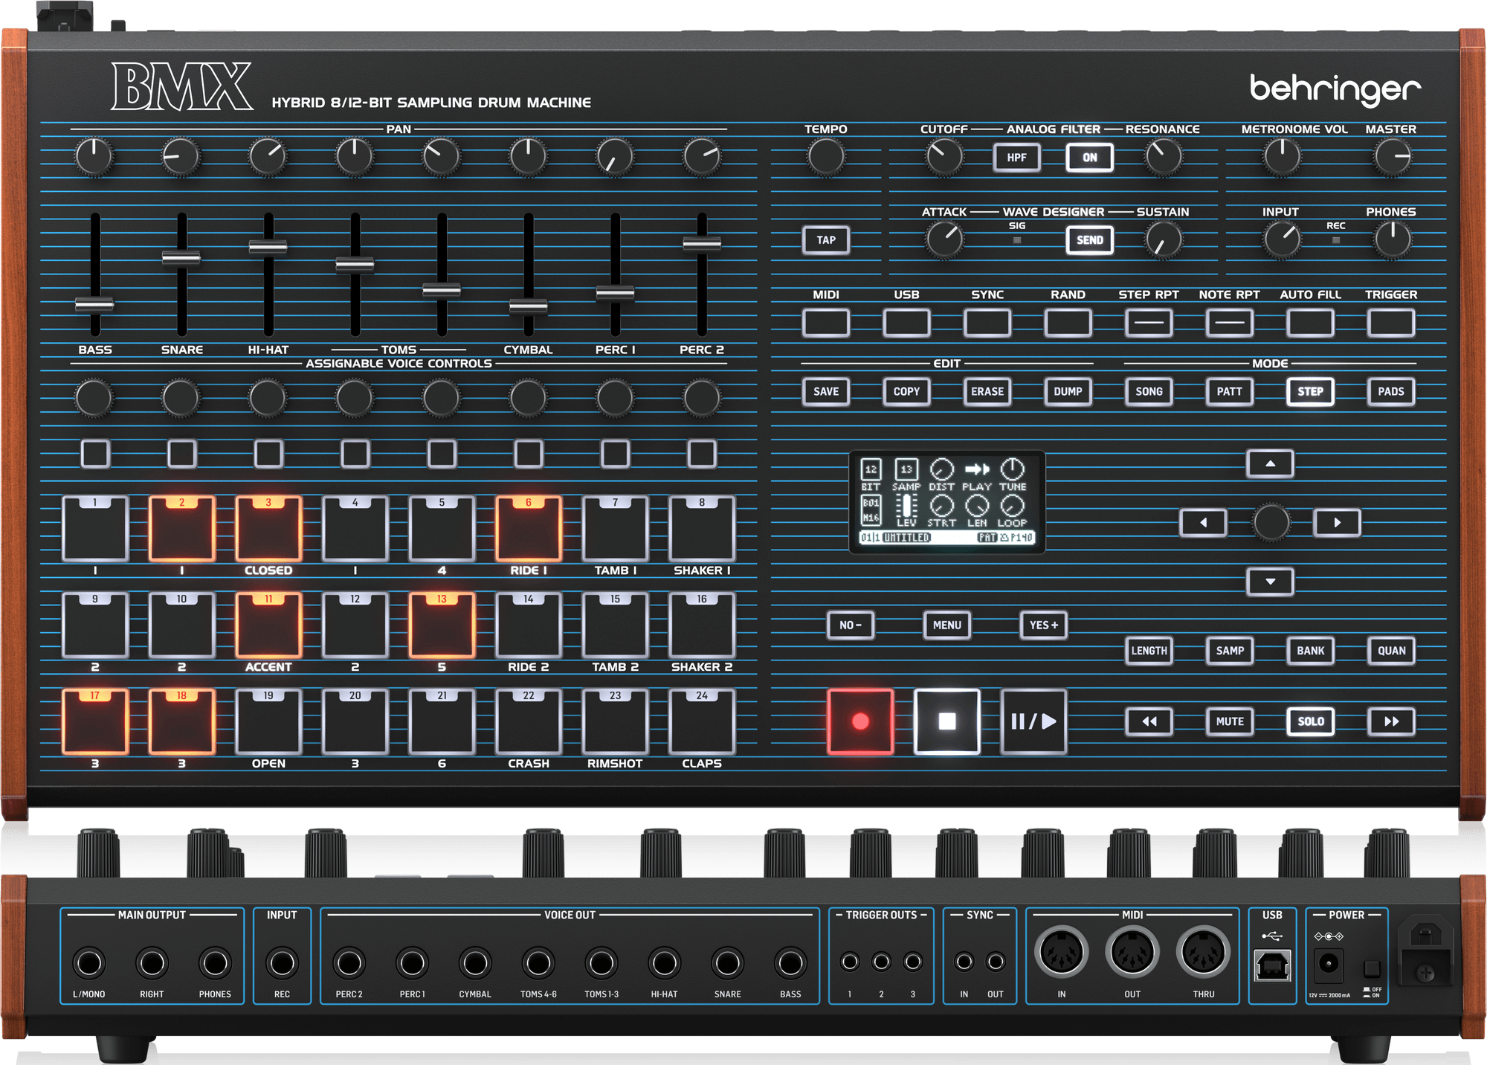Open the MENU button
Viewport: 1487px width, 1065px height.
pyautogui.click(x=946, y=625)
